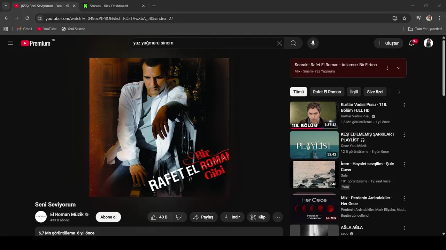Open El Roman Müzik channel avatar

click(x=41, y=217)
